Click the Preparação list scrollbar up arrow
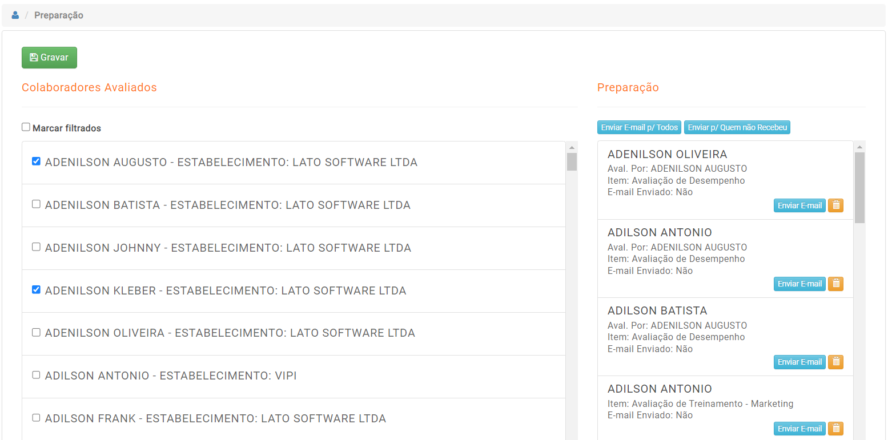This screenshot has height=440, width=888. pyautogui.click(x=859, y=147)
